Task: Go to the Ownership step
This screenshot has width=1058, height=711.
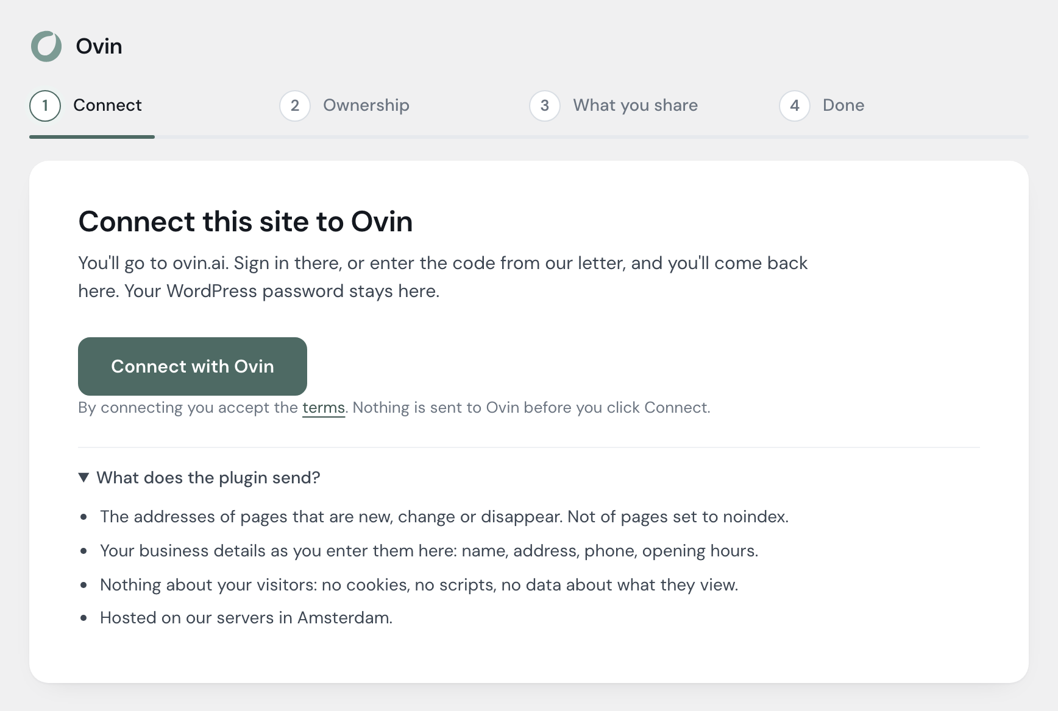Action: pos(344,106)
